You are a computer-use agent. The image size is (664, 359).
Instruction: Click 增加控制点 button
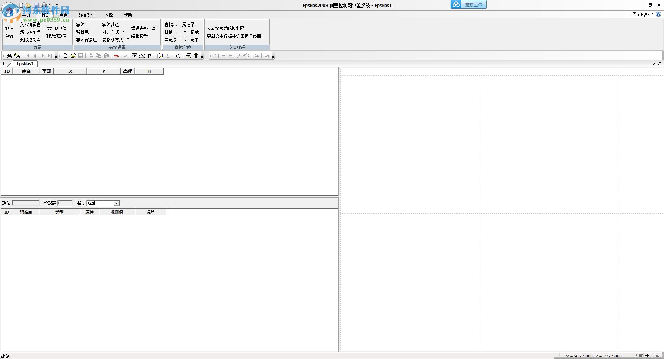click(x=30, y=32)
